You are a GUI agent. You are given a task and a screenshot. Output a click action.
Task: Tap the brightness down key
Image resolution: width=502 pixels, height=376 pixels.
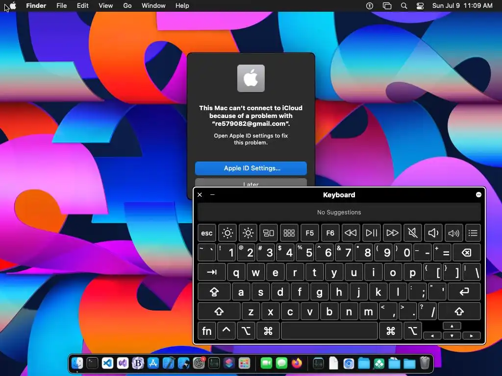click(227, 233)
